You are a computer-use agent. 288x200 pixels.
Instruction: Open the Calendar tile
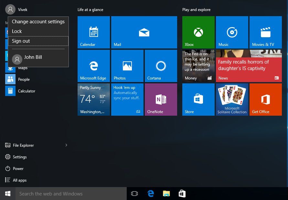pyautogui.click(x=93, y=32)
